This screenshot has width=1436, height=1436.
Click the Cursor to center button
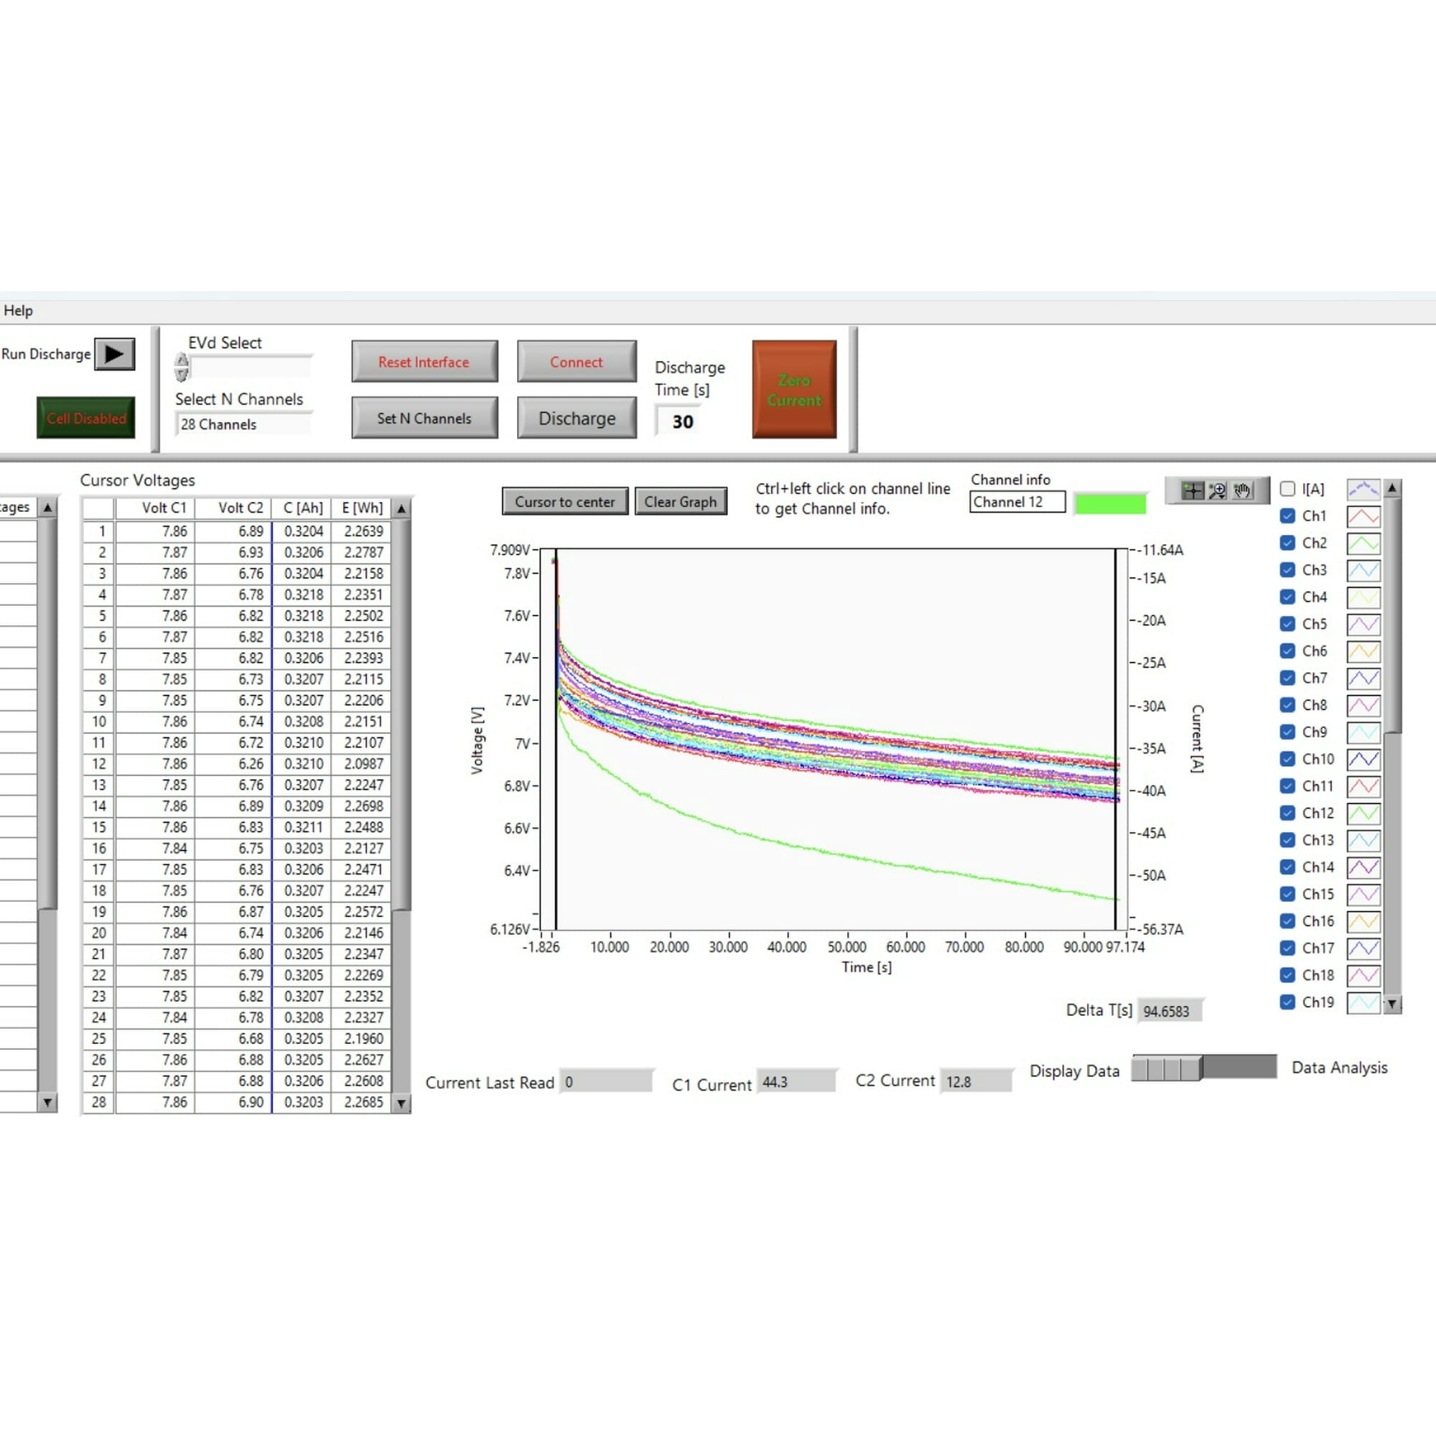click(x=565, y=502)
